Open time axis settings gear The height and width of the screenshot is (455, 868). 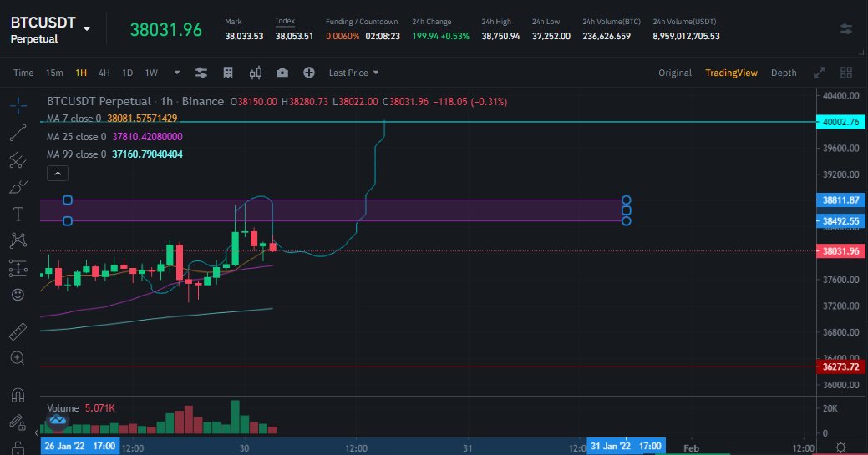(x=841, y=447)
